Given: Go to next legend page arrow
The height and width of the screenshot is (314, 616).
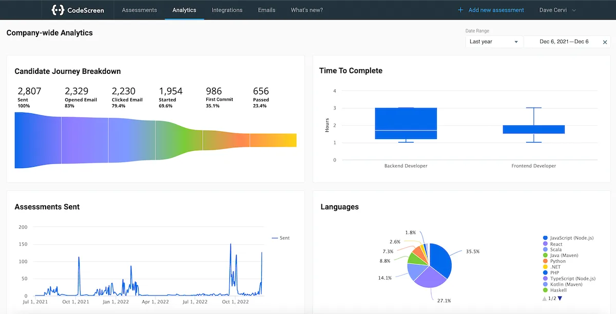Looking at the screenshot, I should point(560,298).
